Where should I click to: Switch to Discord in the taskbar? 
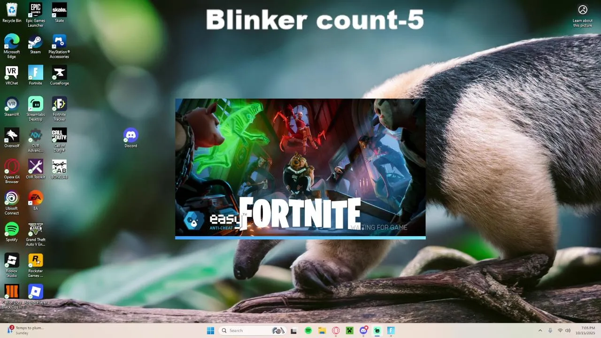(363, 330)
